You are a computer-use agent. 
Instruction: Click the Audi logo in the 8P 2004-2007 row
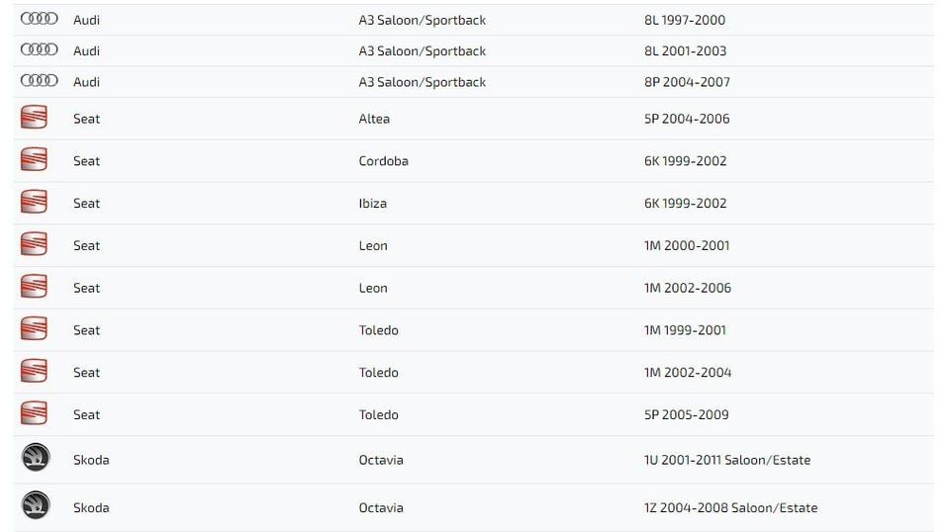[39, 81]
